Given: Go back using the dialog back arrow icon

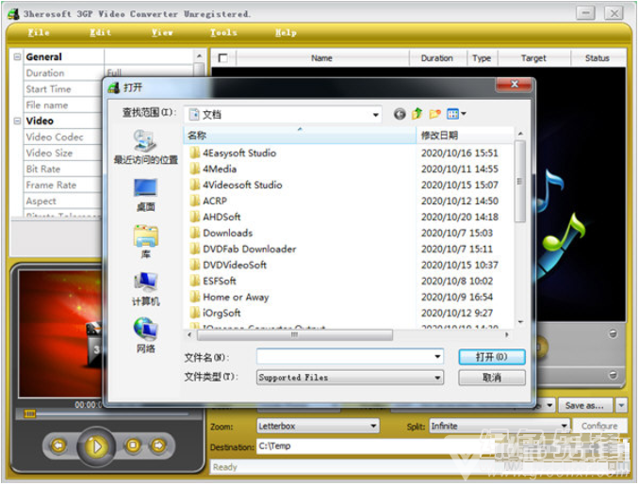Looking at the screenshot, I should (x=400, y=114).
